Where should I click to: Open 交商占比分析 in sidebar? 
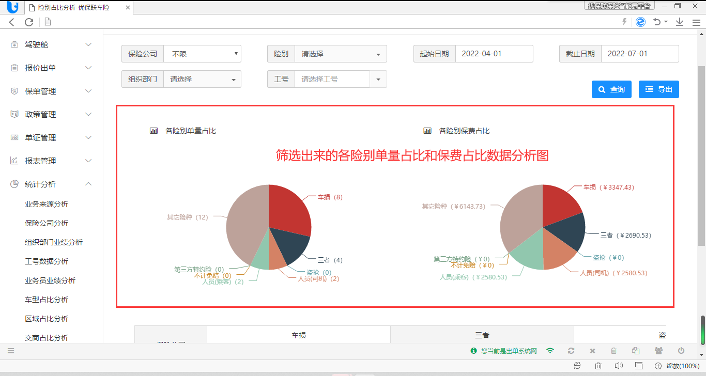(x=47, y=338)
